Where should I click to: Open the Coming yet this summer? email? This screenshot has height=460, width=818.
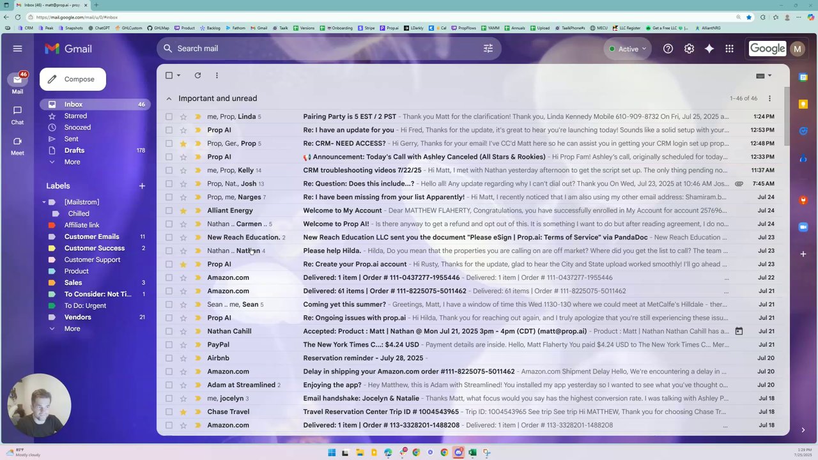[473, 304]
